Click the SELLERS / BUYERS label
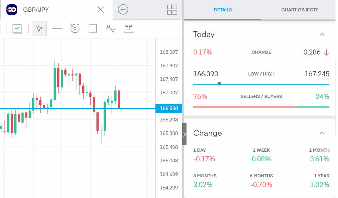This screenshot has width=338, height=198. click(x=261, y=97)
